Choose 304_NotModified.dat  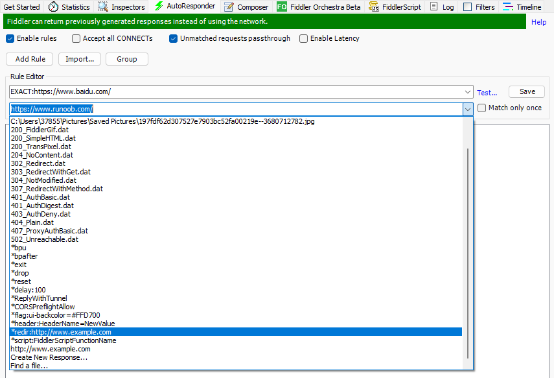236,180
